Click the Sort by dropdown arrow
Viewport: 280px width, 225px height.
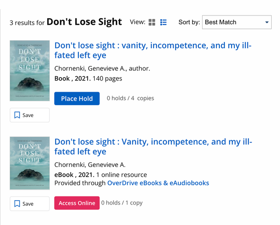tap(267, 22)
